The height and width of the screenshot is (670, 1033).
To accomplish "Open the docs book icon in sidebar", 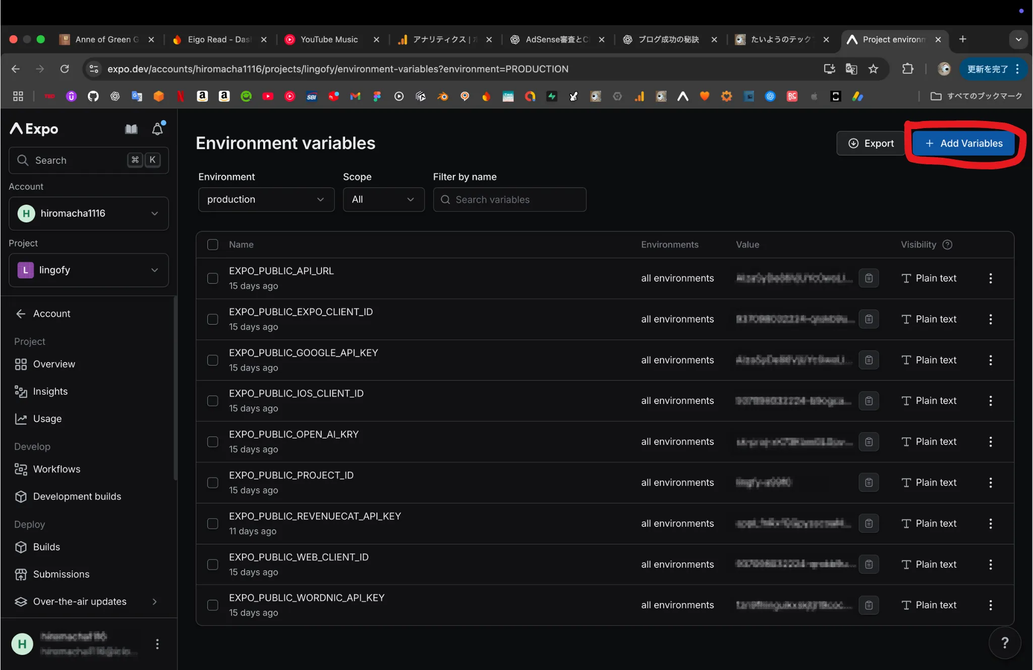I will pyautogui.click(x=131, y=130).
